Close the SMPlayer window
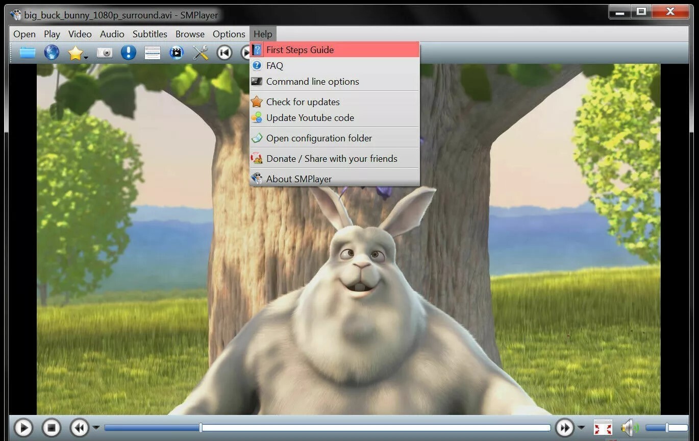This screenshot has width=699, height=441. click(670, 11)
